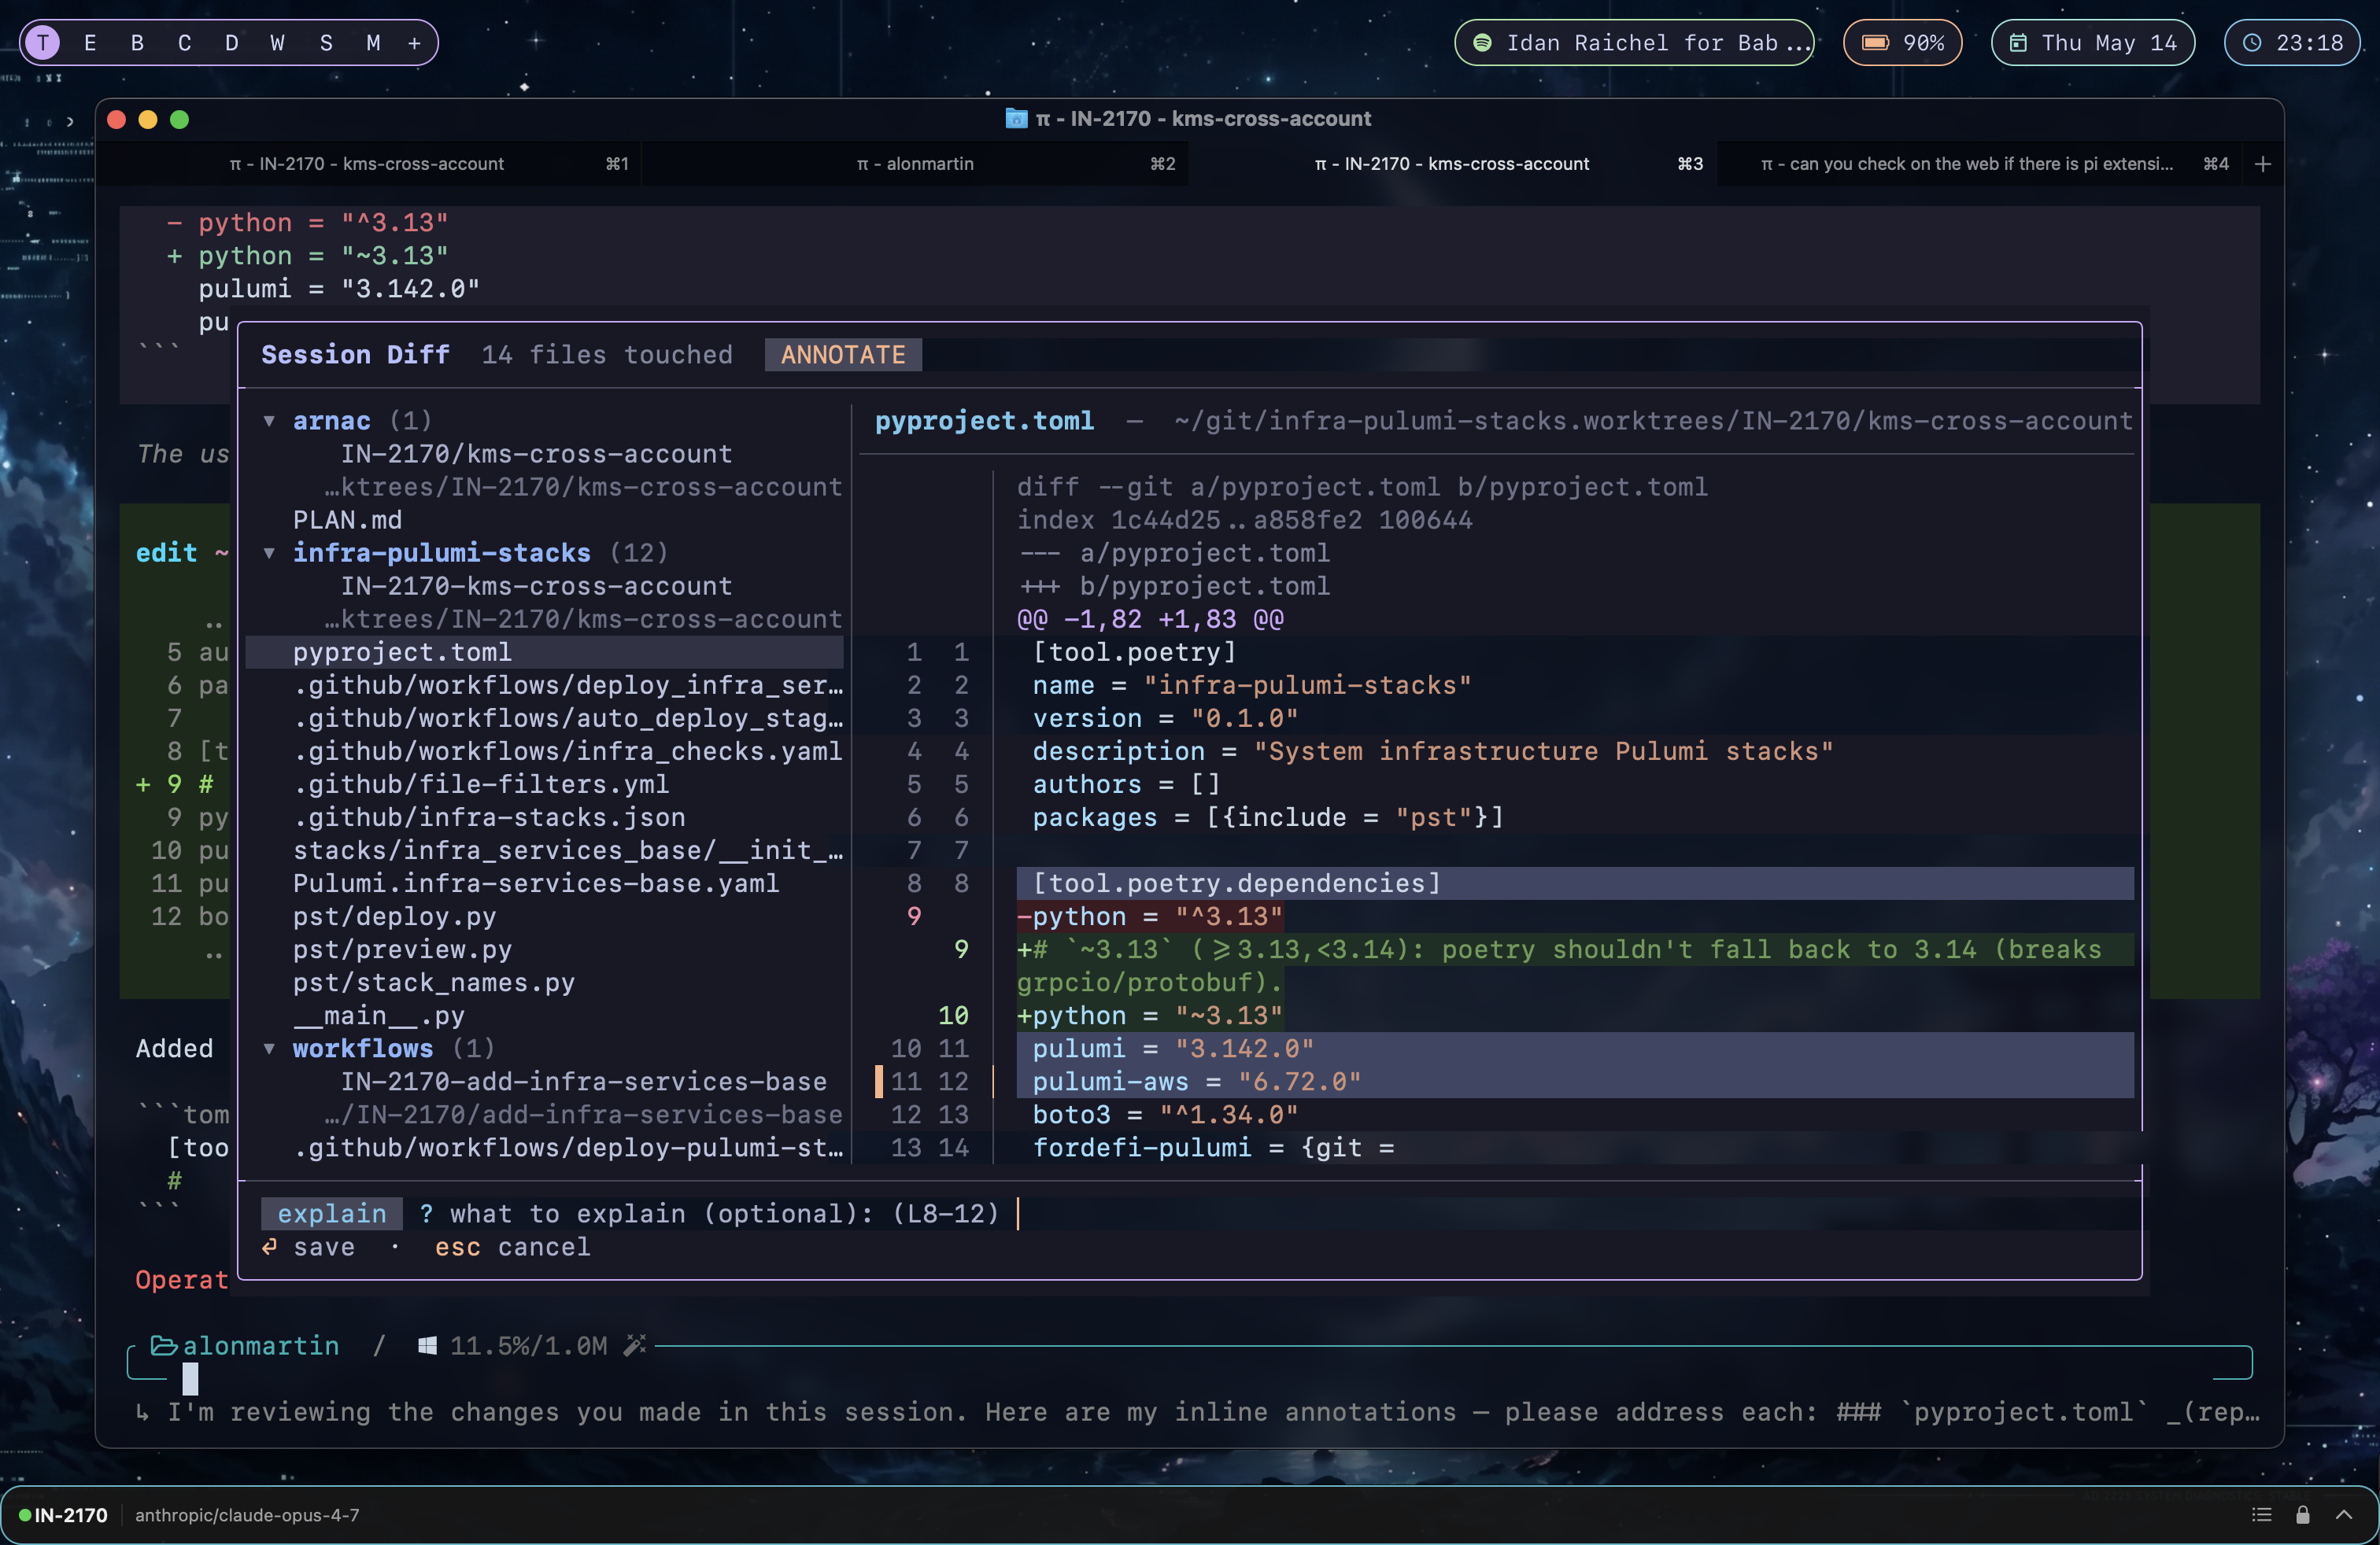The image size is (2380, 1545).
Task: Select PLAN.md in the file tree
Action: point(347,520)
